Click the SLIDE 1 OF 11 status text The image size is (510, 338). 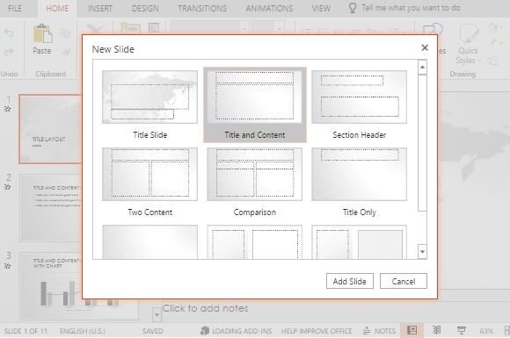[x=25, y=331]
